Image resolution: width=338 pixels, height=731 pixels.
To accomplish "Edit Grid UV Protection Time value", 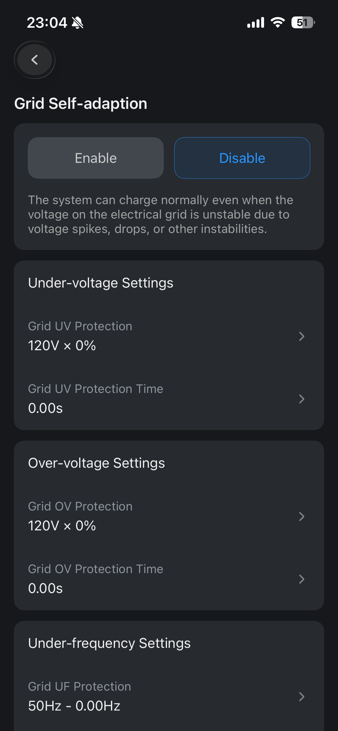I will tap(45, 408).
